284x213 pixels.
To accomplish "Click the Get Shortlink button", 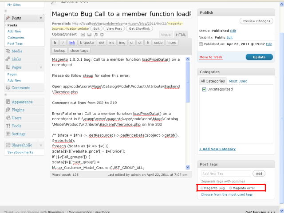I will [x=139, y=28].
